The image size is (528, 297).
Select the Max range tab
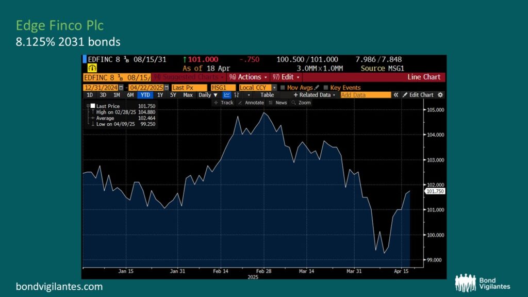[188, 95]
